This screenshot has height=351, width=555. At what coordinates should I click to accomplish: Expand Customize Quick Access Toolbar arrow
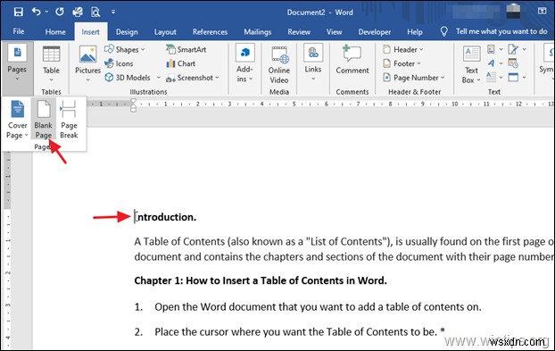click(113, 12)
